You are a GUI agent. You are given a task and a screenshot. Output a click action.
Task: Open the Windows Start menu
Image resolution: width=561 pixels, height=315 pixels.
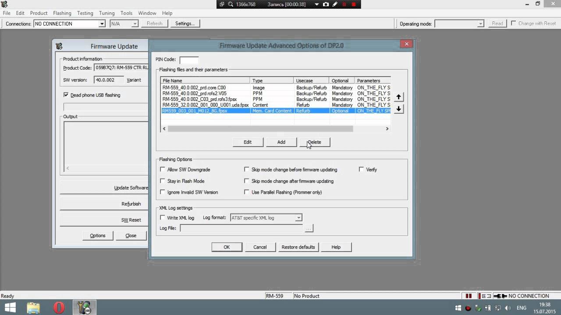10,308
